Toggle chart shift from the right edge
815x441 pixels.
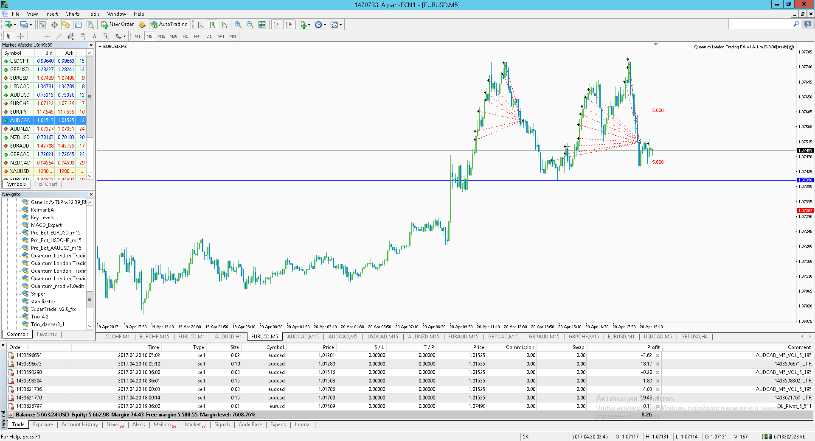(x=289, y=25)
